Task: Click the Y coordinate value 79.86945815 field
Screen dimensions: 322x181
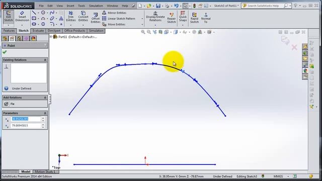Action: 26,125
